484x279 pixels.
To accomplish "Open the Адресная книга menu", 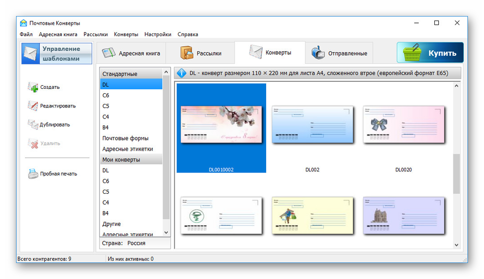I will pyautogui.click(x=58, y=34).
